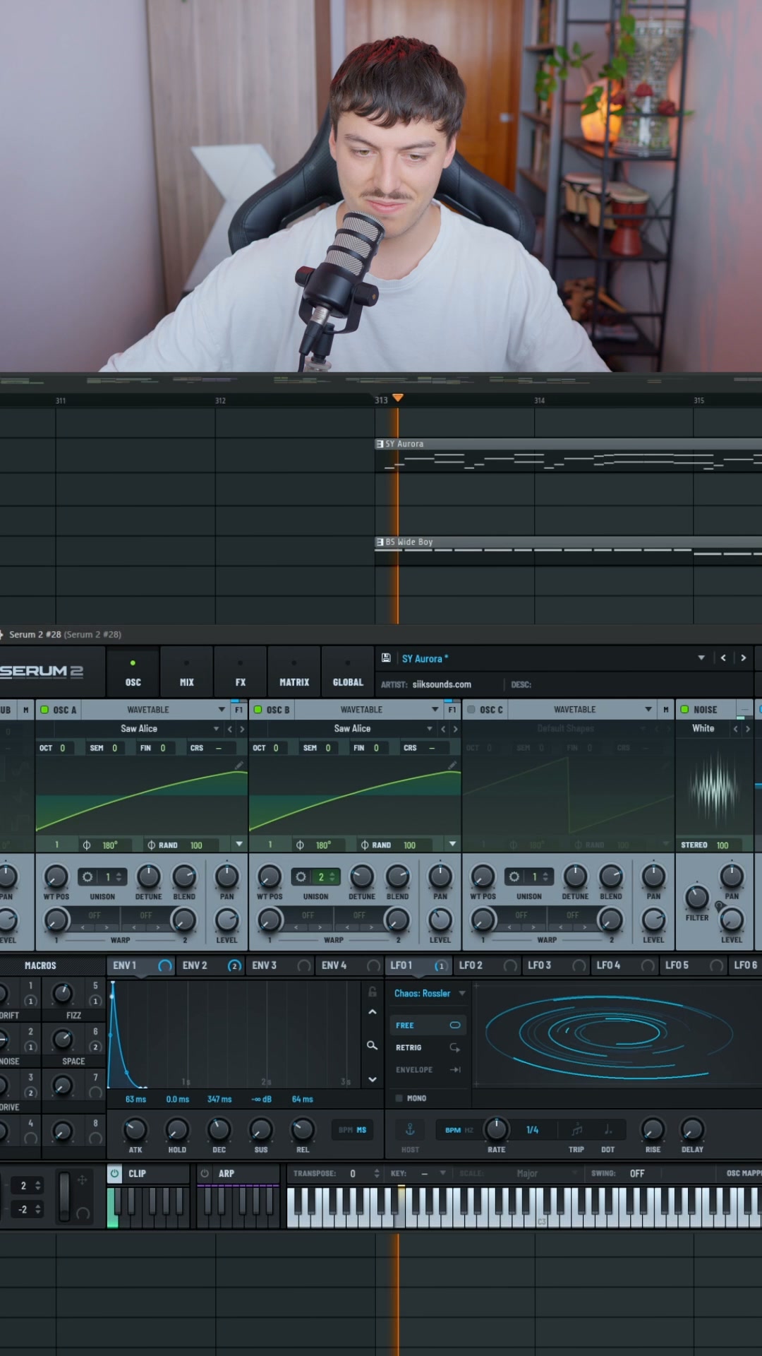Switch to the GLOBAL tab
The image size is (762, 1356).
click(x=348, y=672)
